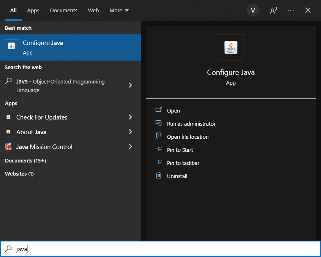Click the Check For Updates icon
321x257 pixels.
coord(8,117)
